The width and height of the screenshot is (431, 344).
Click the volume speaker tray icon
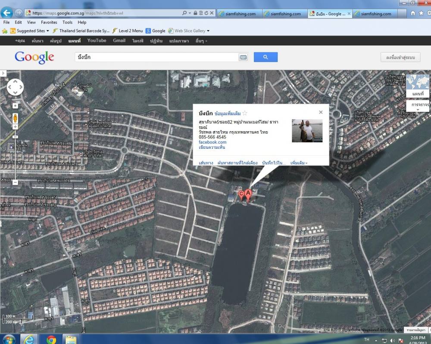tap(393, 341)
